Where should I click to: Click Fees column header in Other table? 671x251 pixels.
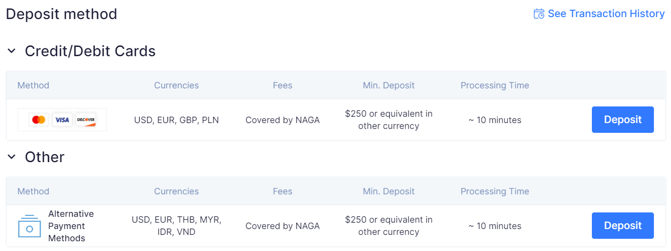coord(282,191)
